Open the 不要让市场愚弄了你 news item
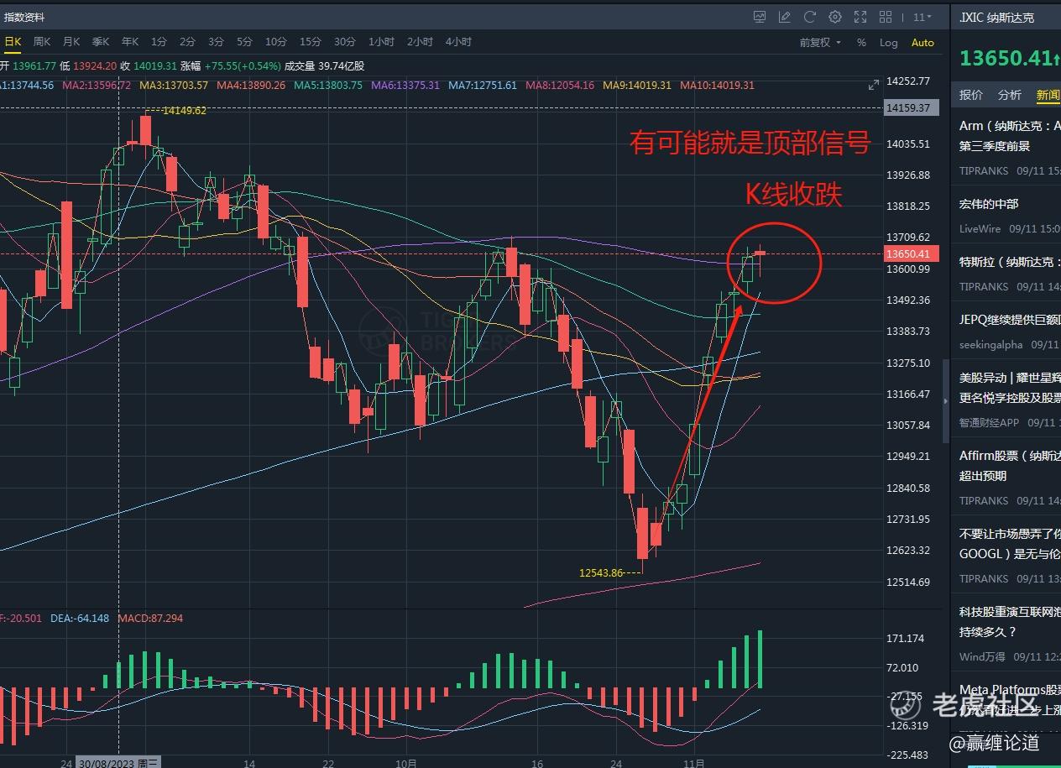The image size is (1061, 768). click(1010, 556)
